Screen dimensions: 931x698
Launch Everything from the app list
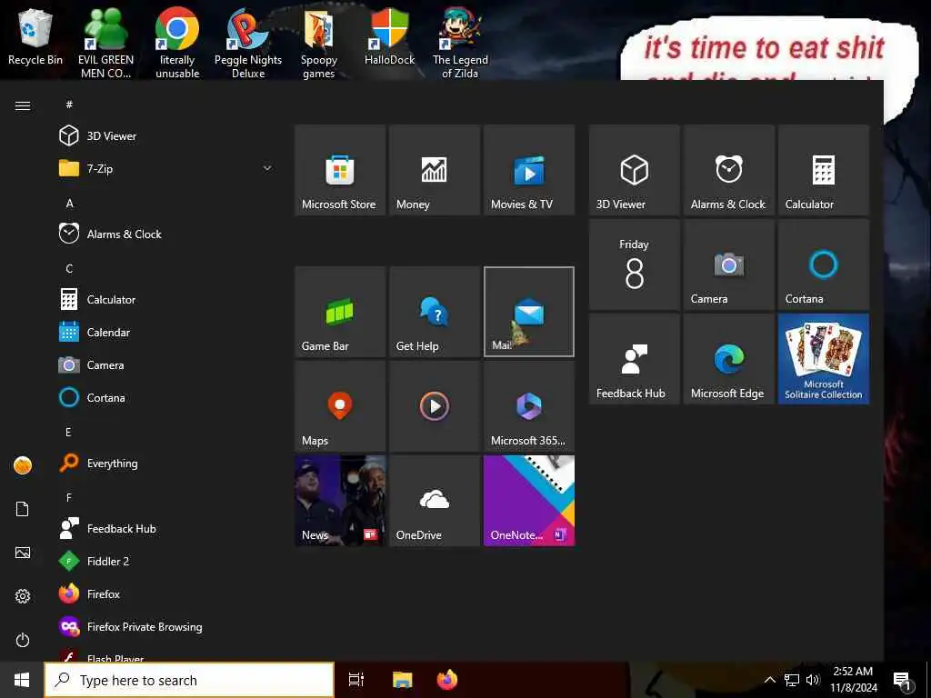(166, 463)
